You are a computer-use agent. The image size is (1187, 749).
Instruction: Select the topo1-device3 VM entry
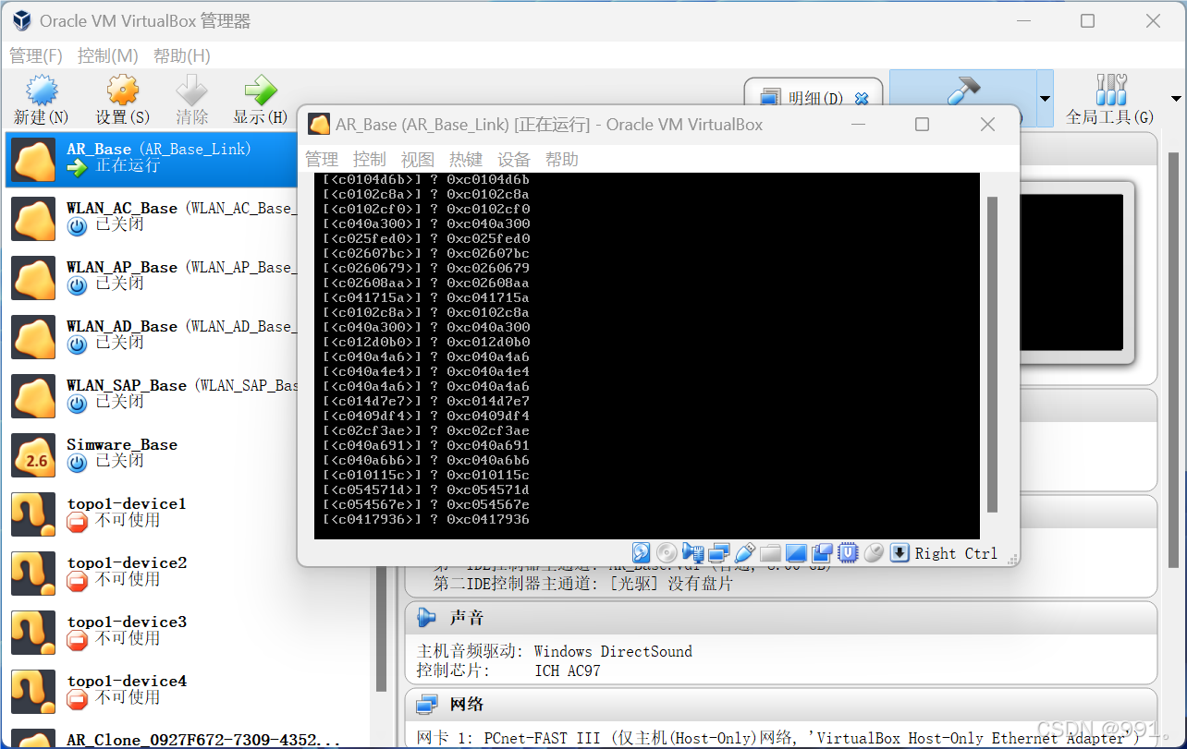tap(185, 632)
